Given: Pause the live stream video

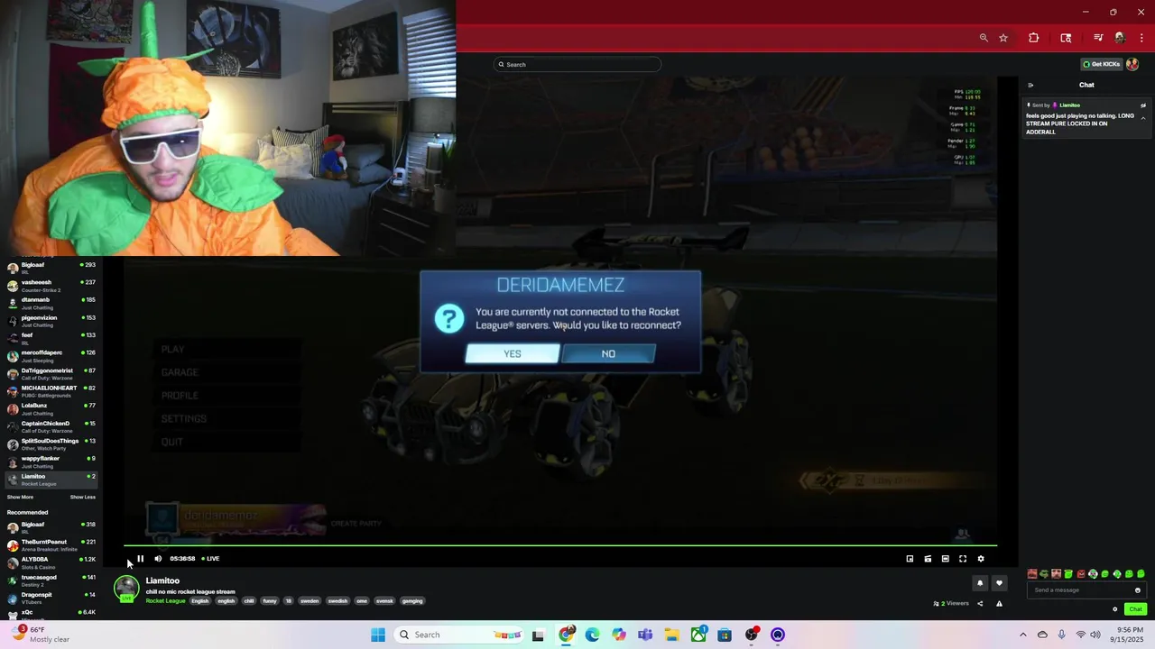Looking at the screenshot, I should (x=140, y=559).
